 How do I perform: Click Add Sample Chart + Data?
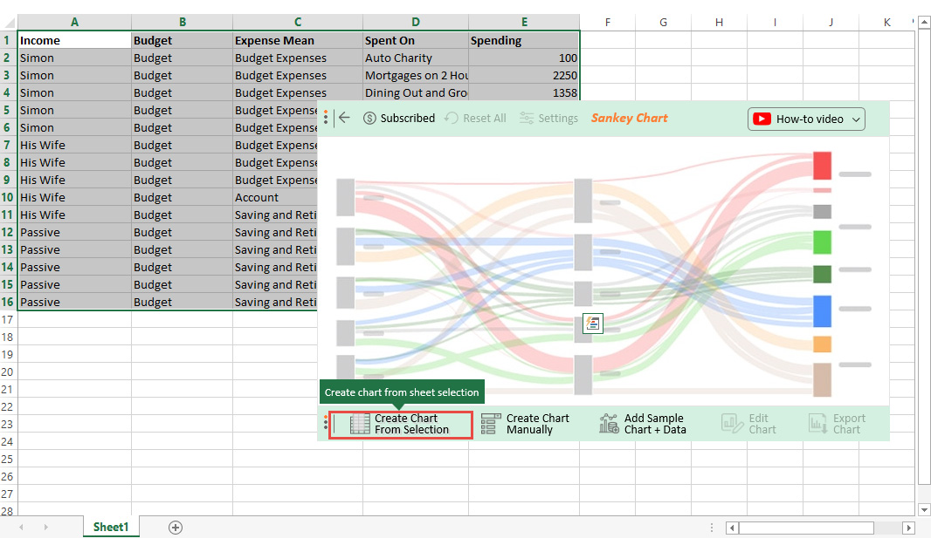pos(644,425)
